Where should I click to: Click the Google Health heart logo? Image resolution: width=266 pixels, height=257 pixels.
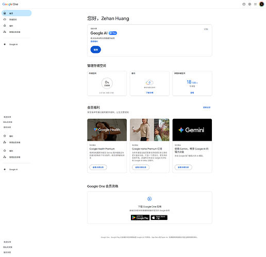click(96, 130)
